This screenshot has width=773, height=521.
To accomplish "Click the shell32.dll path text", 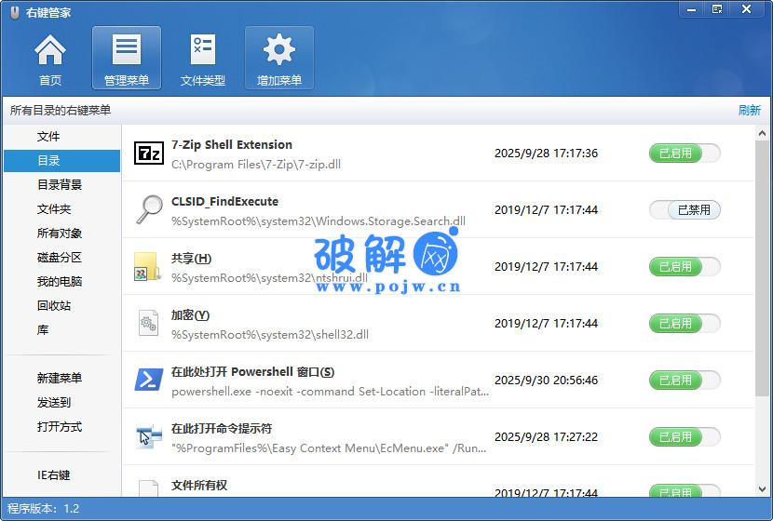I will [x=270, y=335].
